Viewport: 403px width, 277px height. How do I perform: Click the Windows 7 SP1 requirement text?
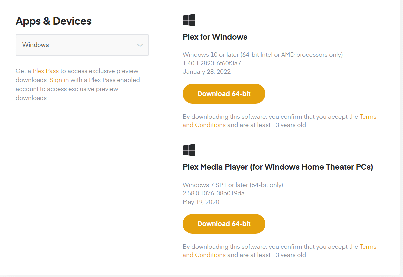(x=233, y=185)
